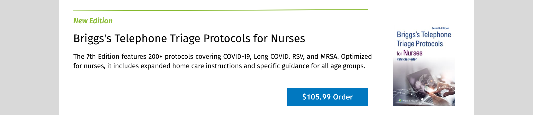
Task: Click the Wolters Kluwer logo on cover
Action: pos(408,101)
